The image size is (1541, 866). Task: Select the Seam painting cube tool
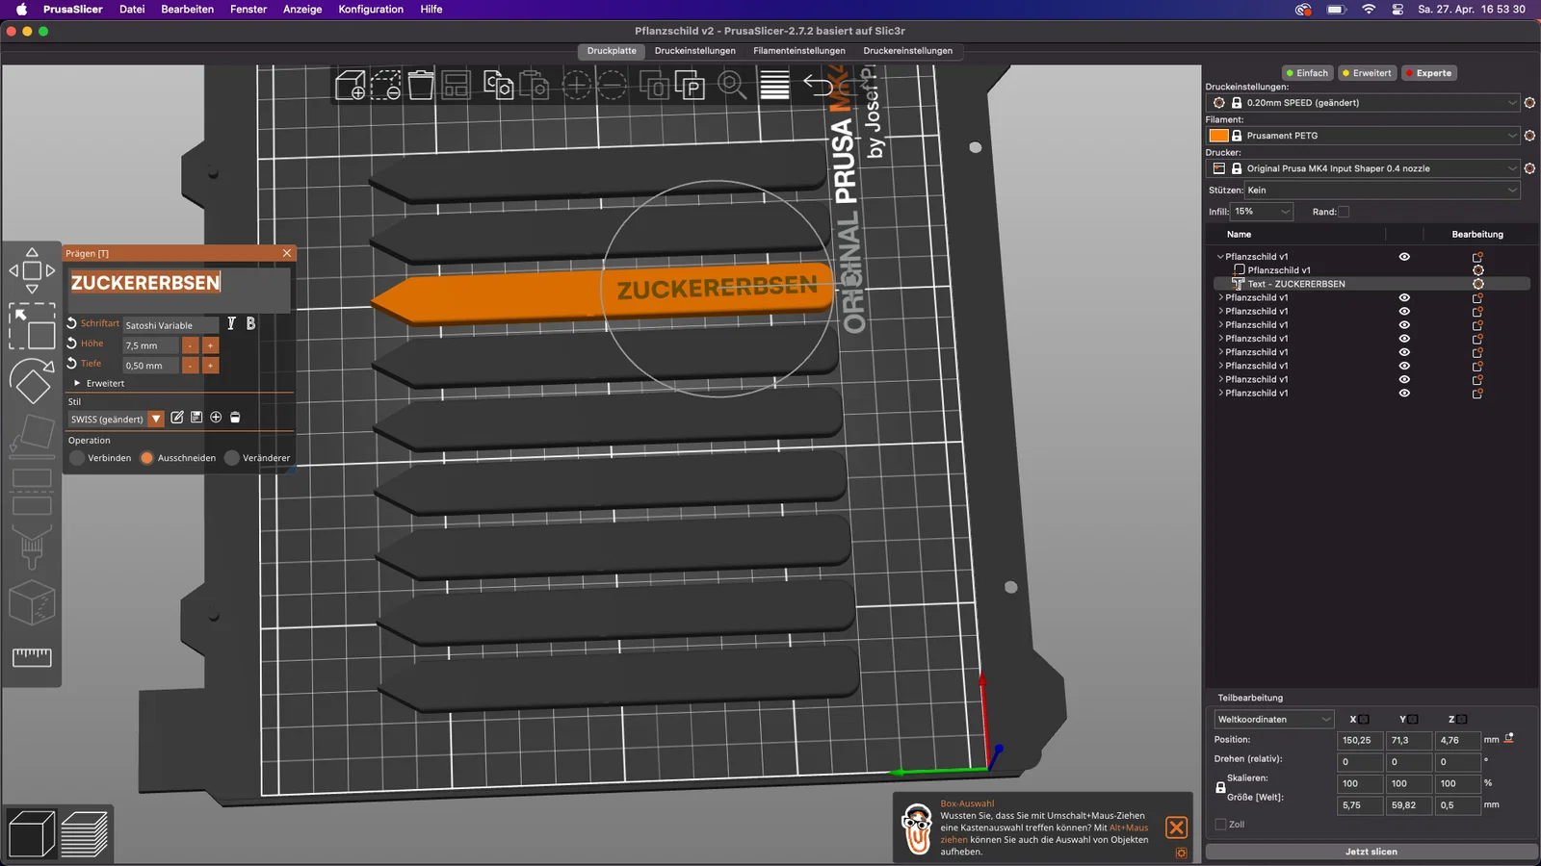click(x=32, y=602)
